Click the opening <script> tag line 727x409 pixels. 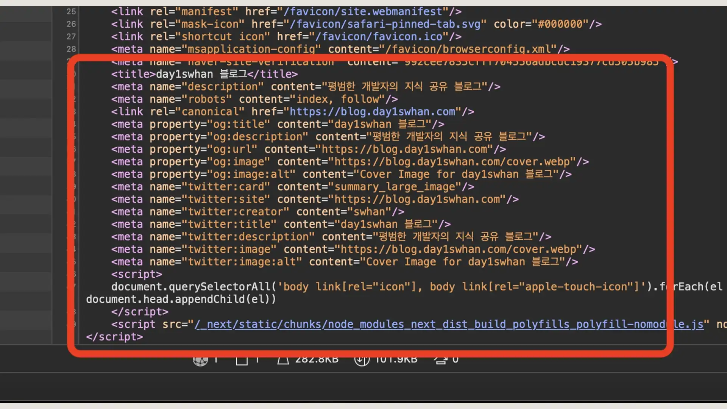137,274
